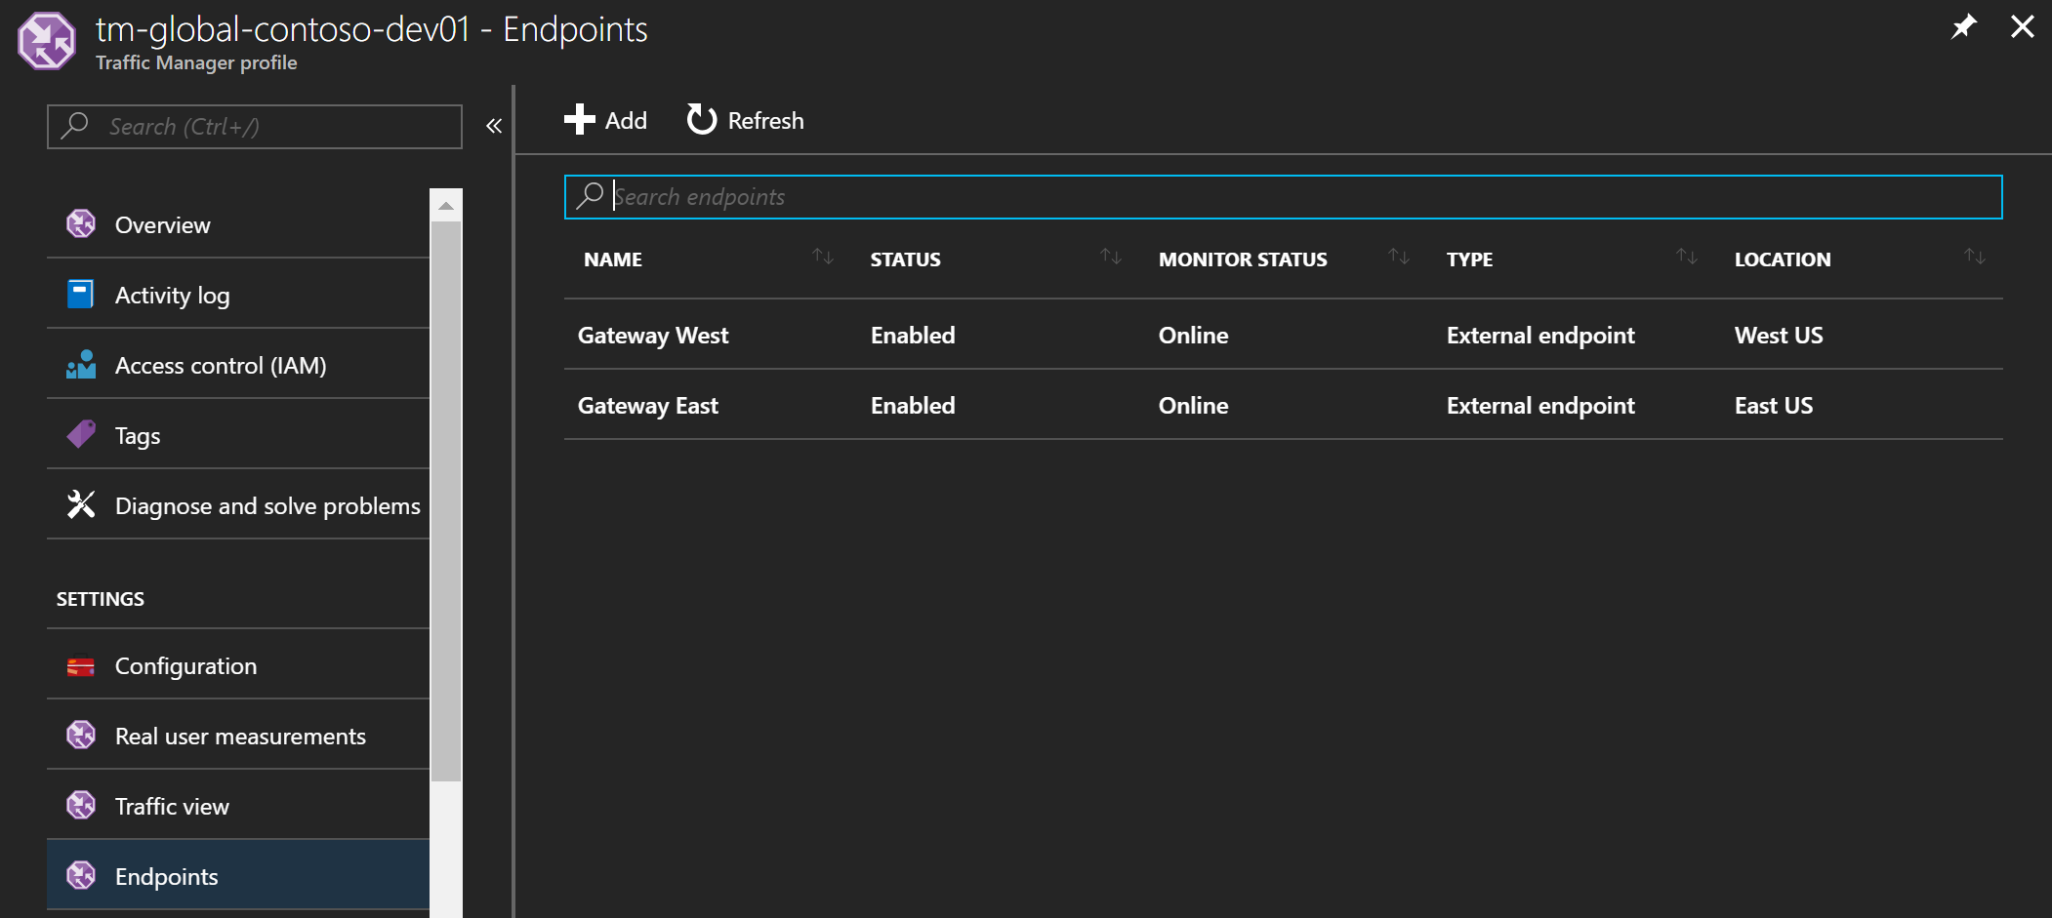The height and width of the screenshot is (918, 2052).
Task: Click the MONITOR STATUS column header
Action: [x=1243, y=259]
